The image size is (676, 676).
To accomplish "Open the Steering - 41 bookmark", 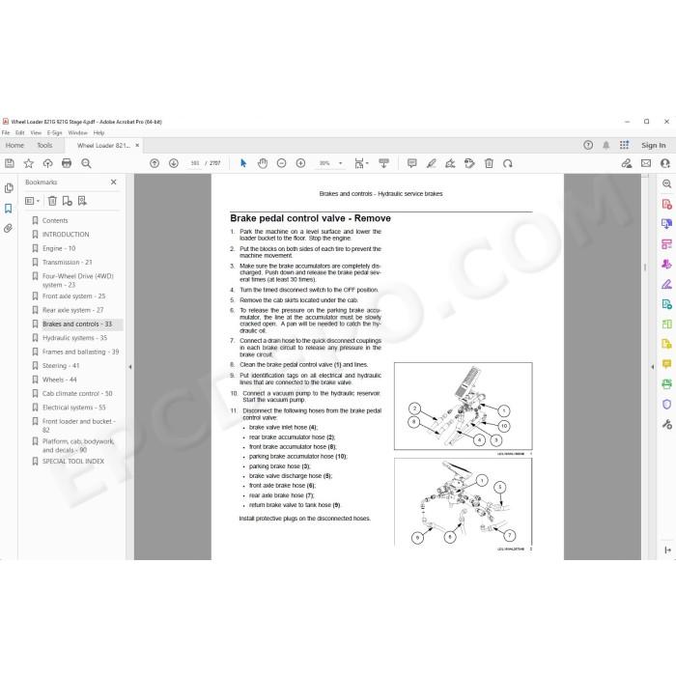I will (60, 366).
